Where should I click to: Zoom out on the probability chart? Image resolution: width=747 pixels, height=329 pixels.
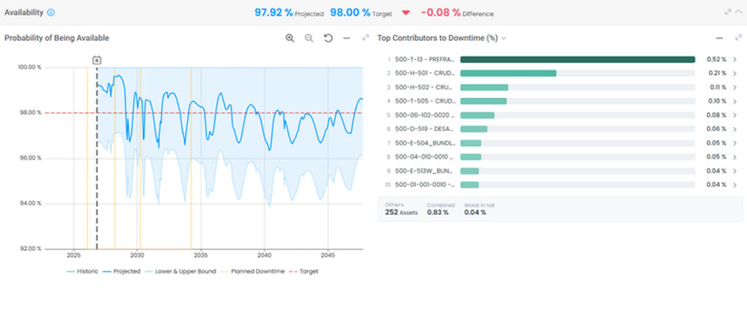coord(309,38)
